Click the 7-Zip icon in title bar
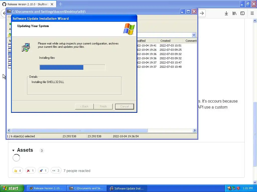The image size is (257, 192). pyautogui.click(x=9, y=11)
